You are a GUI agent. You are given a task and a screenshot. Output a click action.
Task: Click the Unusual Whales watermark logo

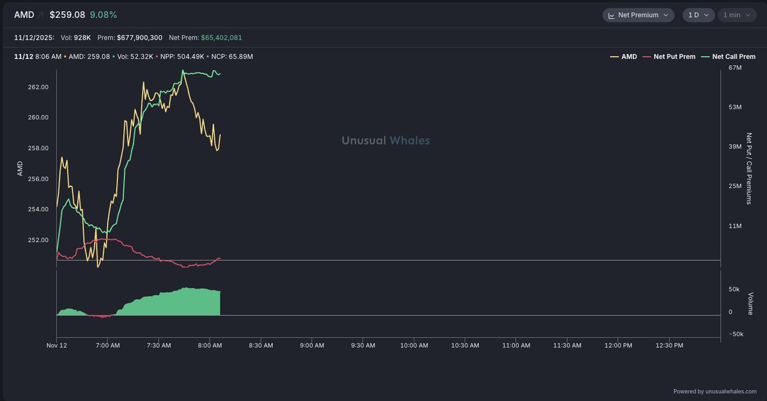tap(385, 140)
